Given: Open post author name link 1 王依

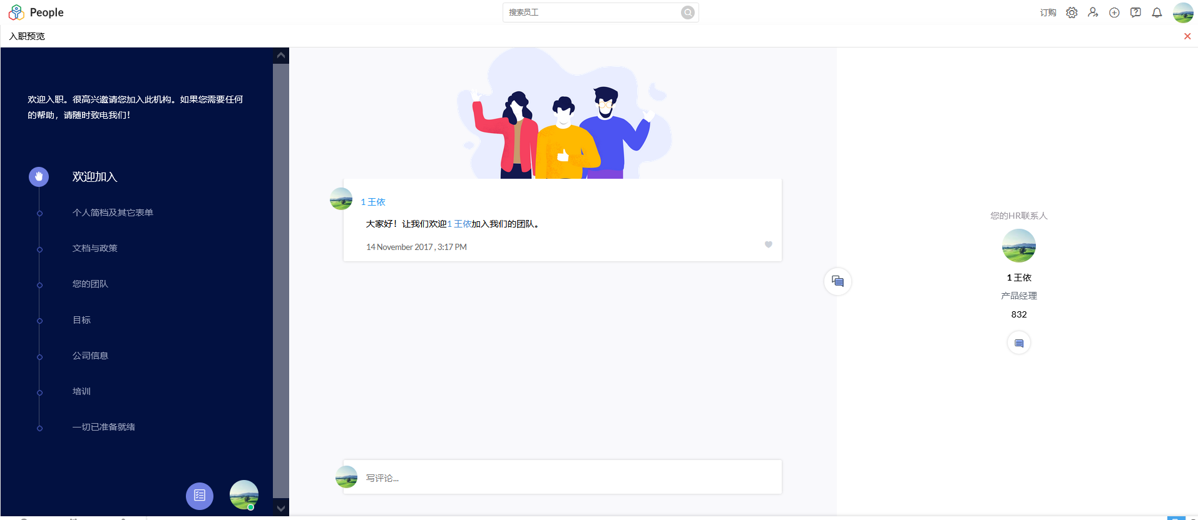Looking at the screenshot, I should (373, 202).
